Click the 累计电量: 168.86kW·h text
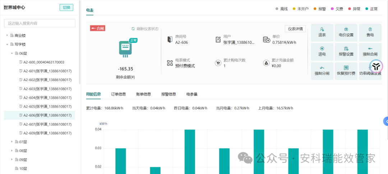This screenshot has width=388, height=174. pyautogui.click(x=105, y=108)
